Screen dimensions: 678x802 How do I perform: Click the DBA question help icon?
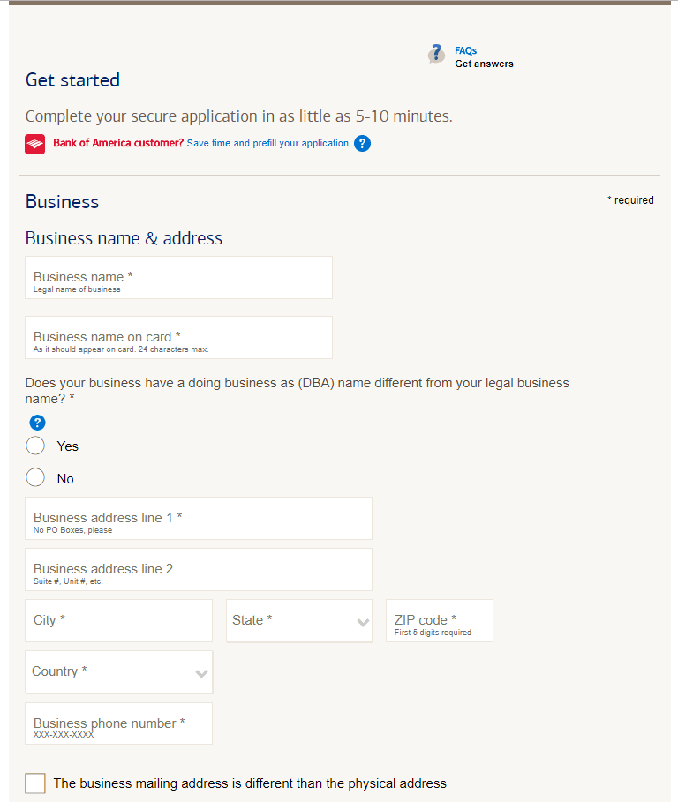37,423
